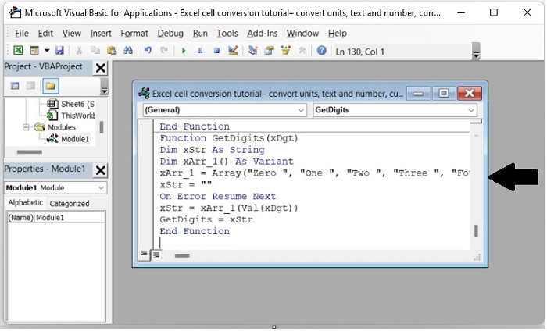The height and width of the screenshot is (331, 547).
Task: Open the Help menu
Action: (x=338, y=34)
